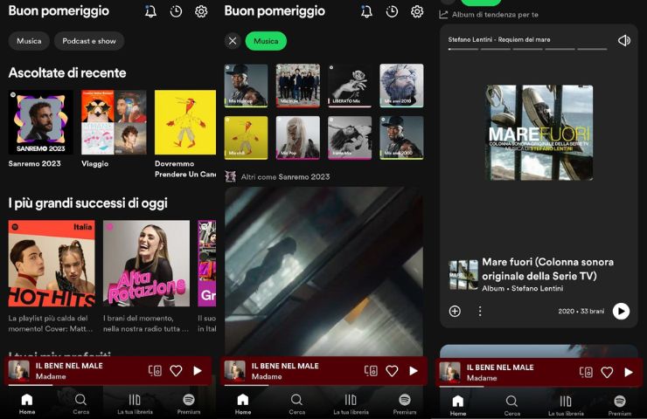Enable the Podcast e show filter

(x=89, y=41)
